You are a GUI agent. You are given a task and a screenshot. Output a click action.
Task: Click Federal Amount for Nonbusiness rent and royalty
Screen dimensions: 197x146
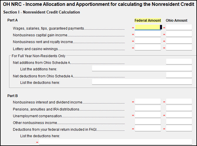(x=148, y=41)
